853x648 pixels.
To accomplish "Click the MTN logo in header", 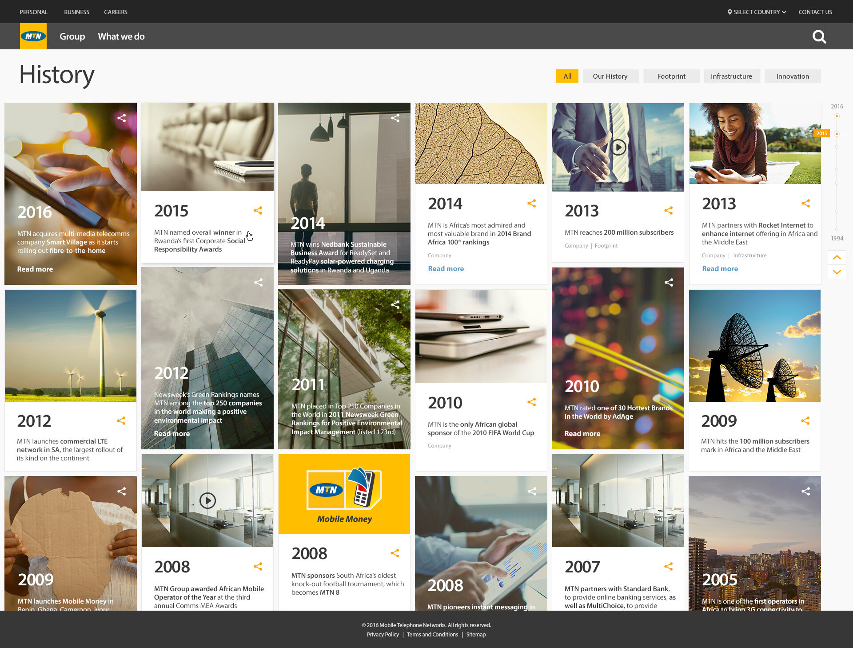I will pos(33,36).
